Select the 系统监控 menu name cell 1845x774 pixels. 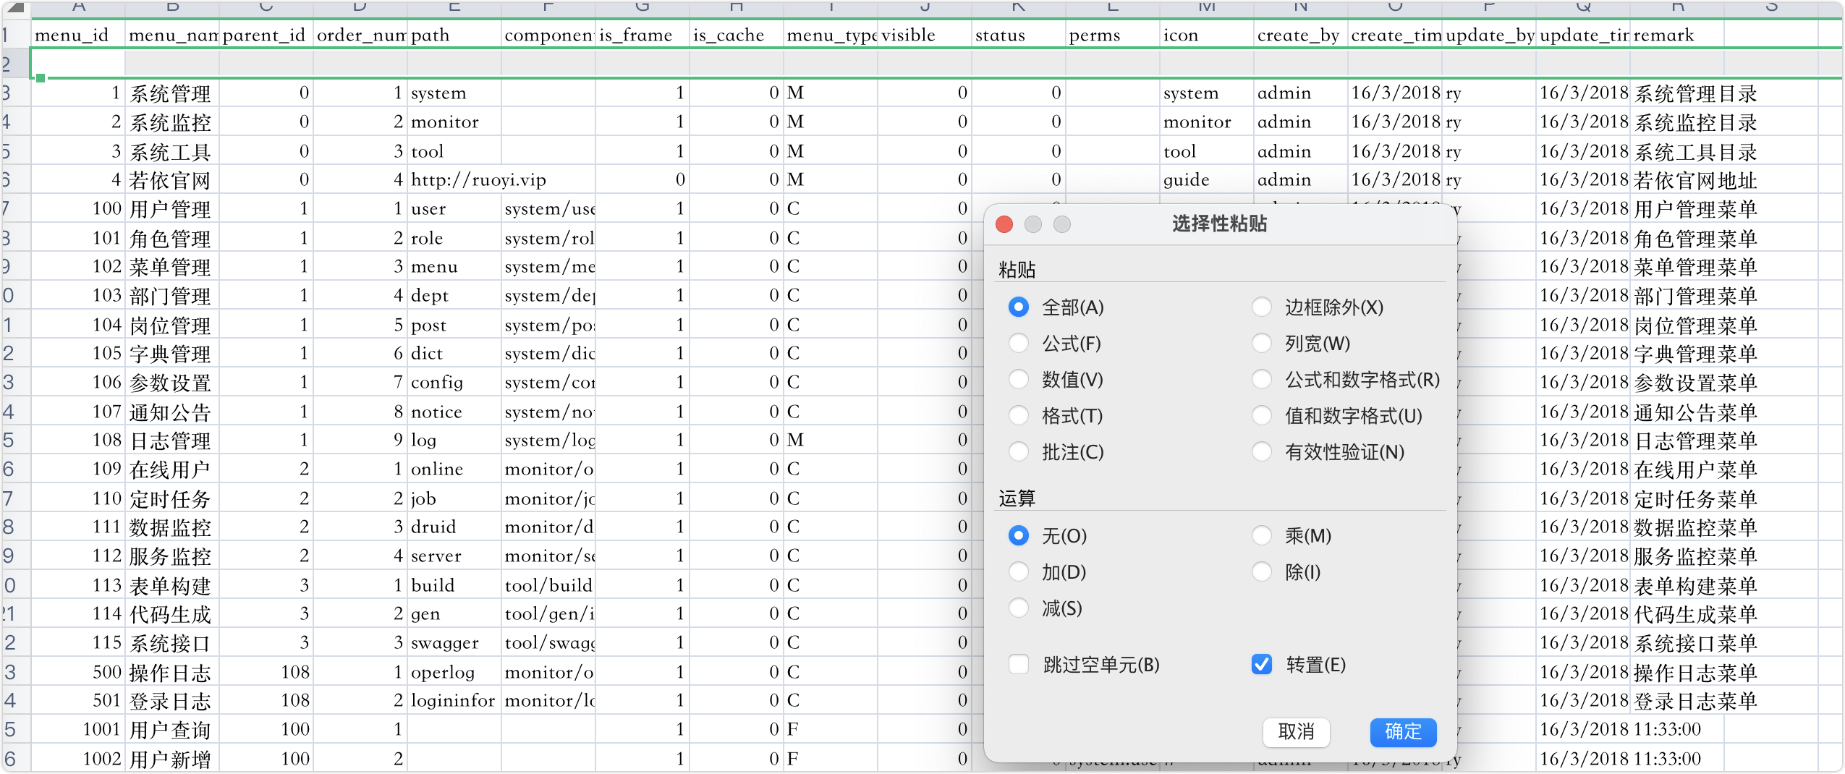click(x=171, y=122)
